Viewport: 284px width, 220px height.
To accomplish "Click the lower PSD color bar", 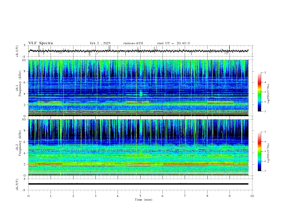I will pos(260,151).
